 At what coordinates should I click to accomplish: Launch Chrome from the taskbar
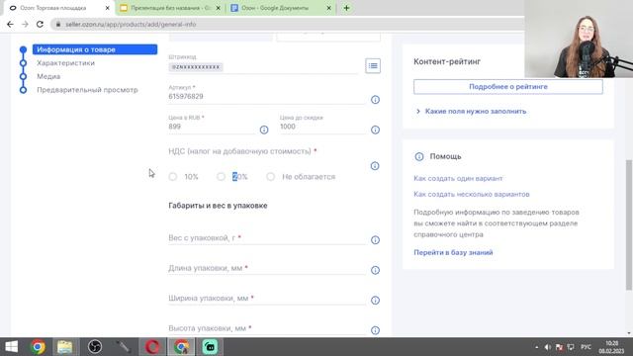pyautogui.click(x=39, y=347)
